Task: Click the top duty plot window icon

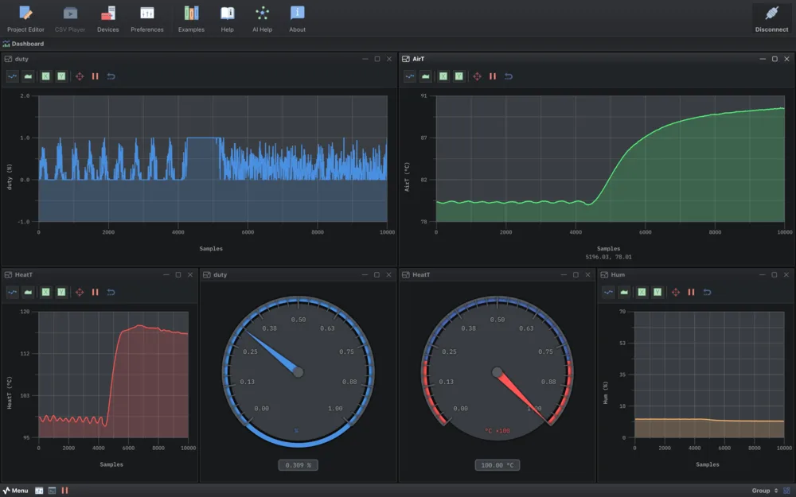Action: 8,59
